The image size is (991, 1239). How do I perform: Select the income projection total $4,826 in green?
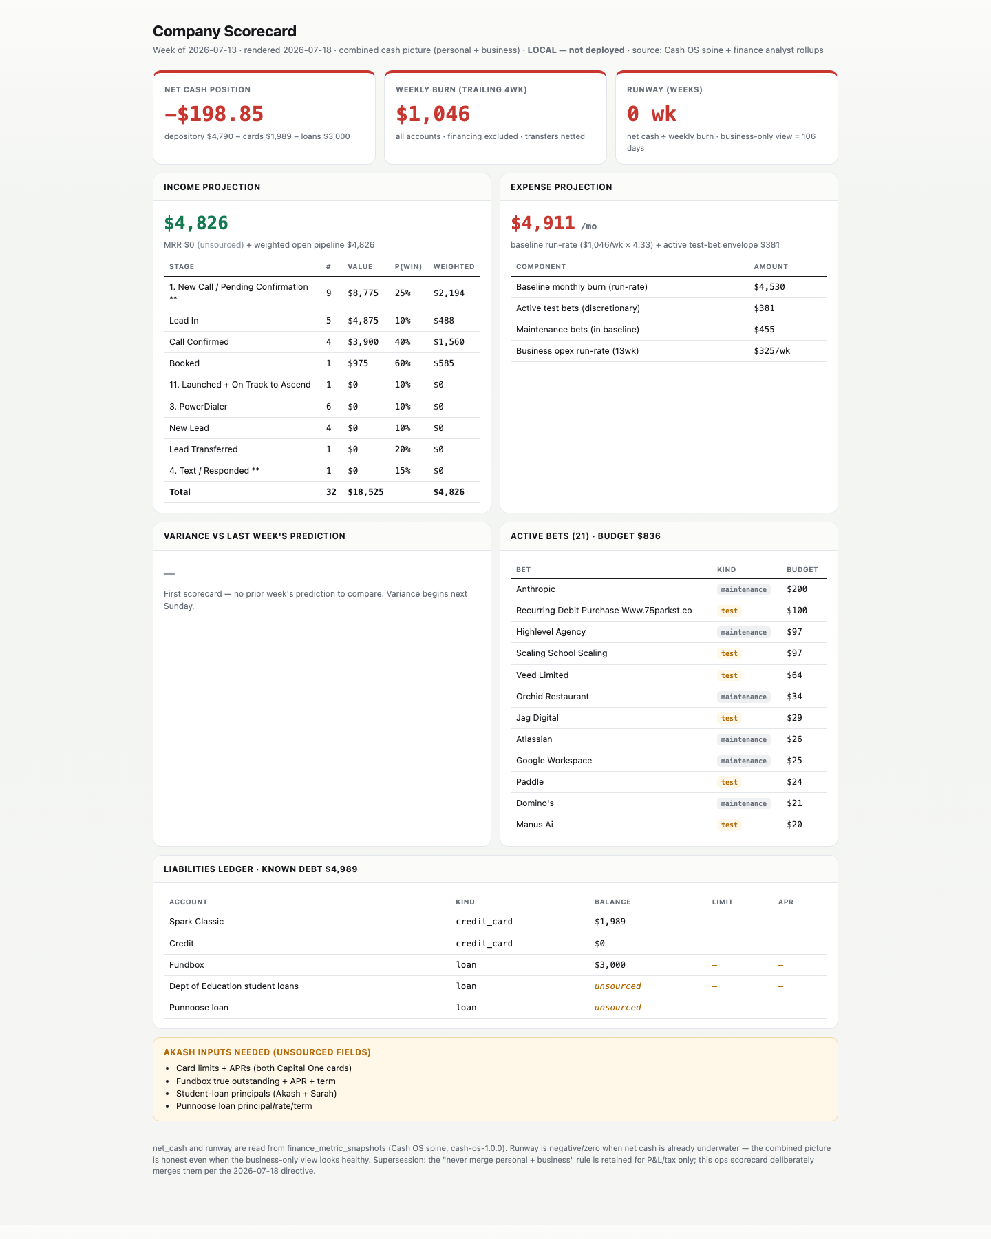pyautogui.click(x=196, y=223)
